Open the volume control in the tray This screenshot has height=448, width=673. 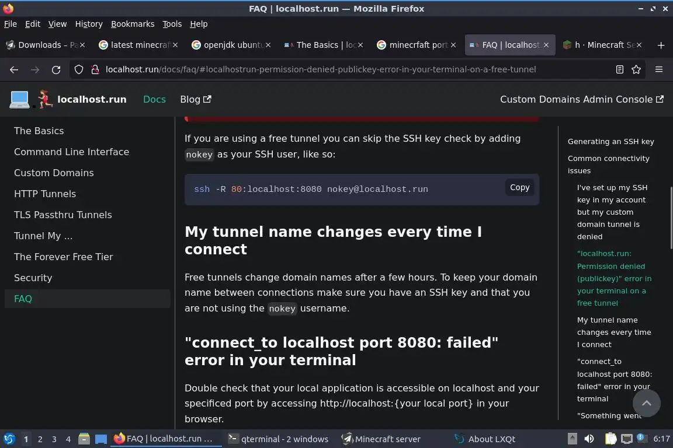[x=589, y=439]
